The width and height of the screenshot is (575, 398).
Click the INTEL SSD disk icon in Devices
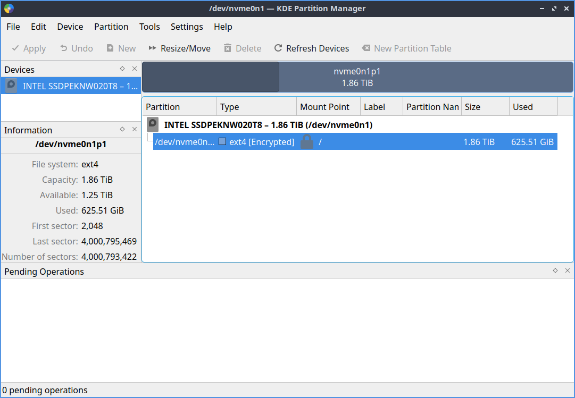coord(11,86)
